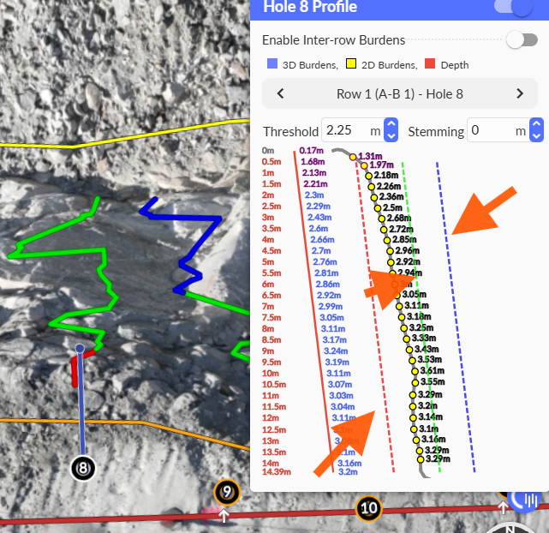The image size is (549, 533).
Task: Click the white arrow below hole 9
Action: tap(224, 515)
